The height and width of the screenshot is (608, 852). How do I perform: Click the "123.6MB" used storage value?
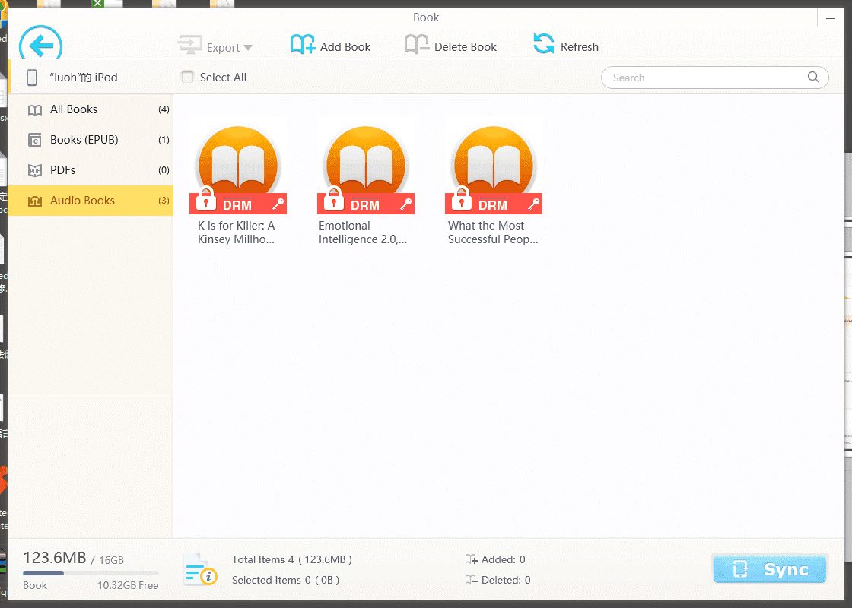point(54,558)
